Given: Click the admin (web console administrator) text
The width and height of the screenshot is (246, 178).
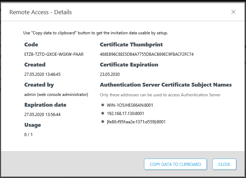Looking at the screenshot, I should pos(56,95).
